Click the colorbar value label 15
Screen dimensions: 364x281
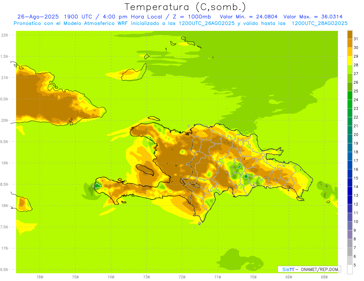(x=356, y=178)
